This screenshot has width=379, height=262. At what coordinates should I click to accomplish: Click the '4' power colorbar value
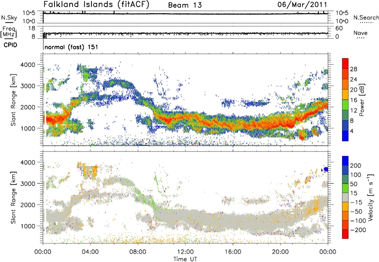click(352, 131)
